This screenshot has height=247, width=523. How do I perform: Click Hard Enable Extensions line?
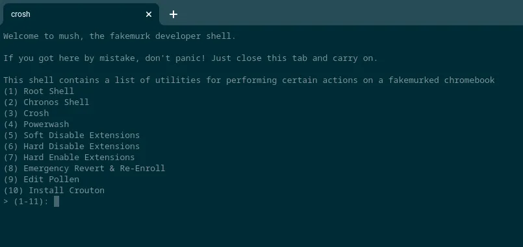[x=69, y=157]
